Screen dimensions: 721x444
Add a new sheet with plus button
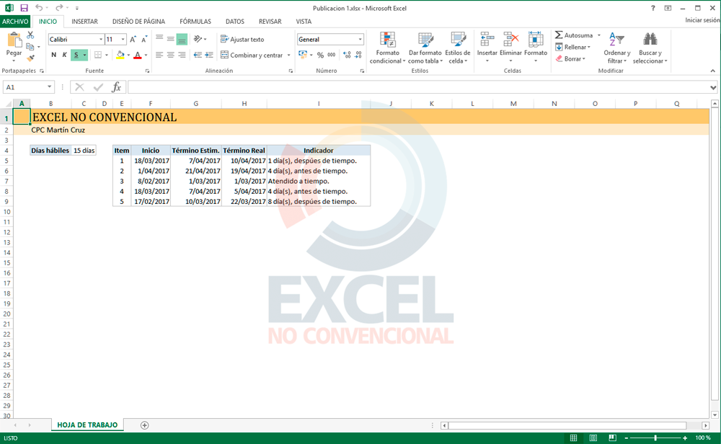pos(144,425)
